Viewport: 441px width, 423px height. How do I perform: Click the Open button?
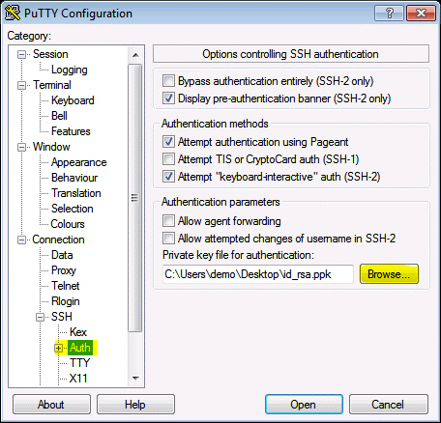point(304,405)
